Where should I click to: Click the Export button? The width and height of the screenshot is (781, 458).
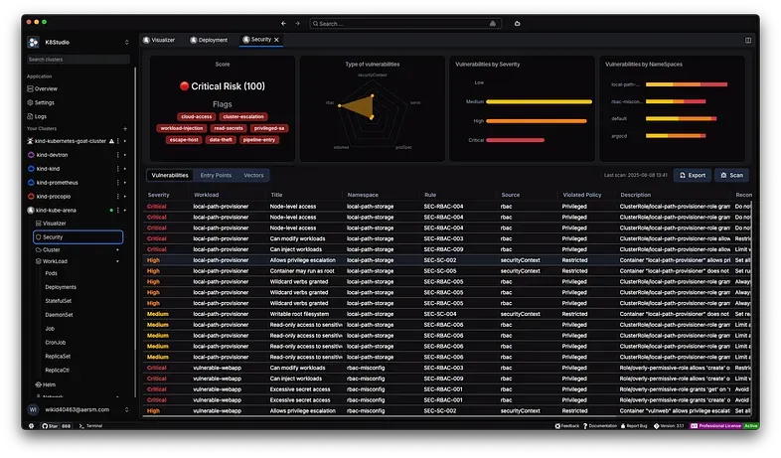click(693, 175)
